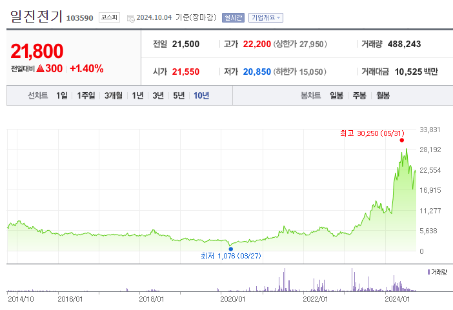Click the 2016/01 axis label
The height and width of the screenshot is (310, 453).
click(70, 299)
